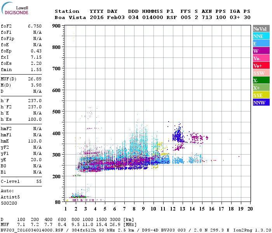Click the black trace line in the ionogram
272x233 pixels.
point(101,160)
